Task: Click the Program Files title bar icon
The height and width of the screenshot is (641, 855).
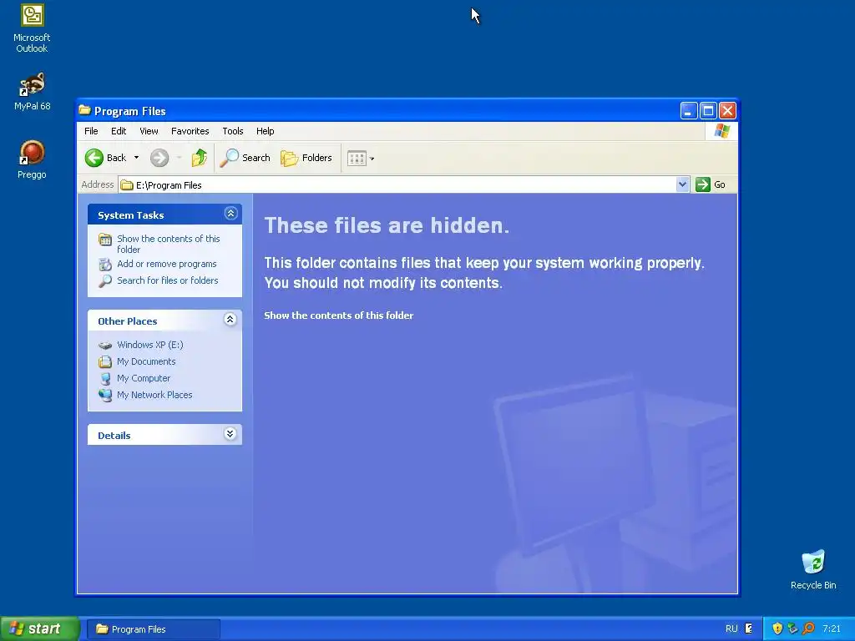Action: 84,111
